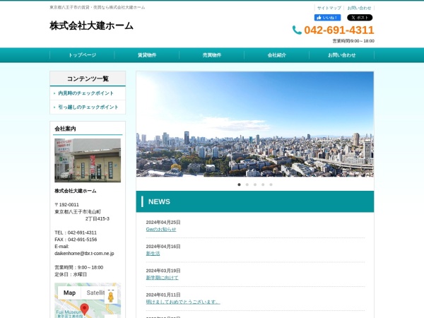Click the 2024年01月11日 news date

[x=163, y=295]
